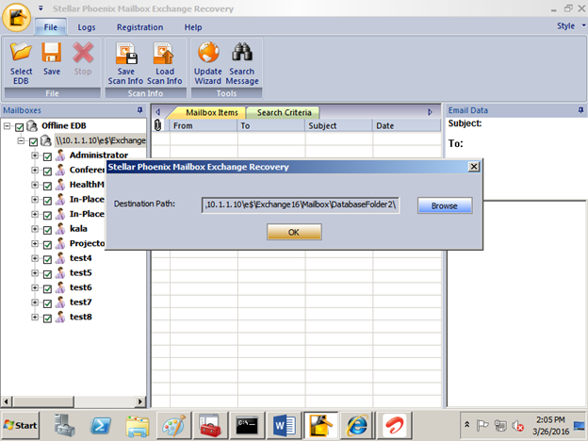Uncheck the test7 mailbox checkbox
588x441 pixels.
click(x=47, y=303)
